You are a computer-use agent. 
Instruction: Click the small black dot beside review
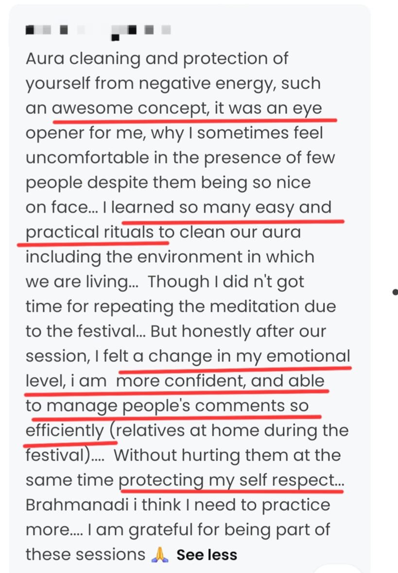395,292
